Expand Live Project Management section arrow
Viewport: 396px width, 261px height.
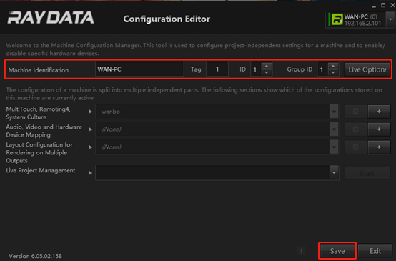tap(90, 173)
